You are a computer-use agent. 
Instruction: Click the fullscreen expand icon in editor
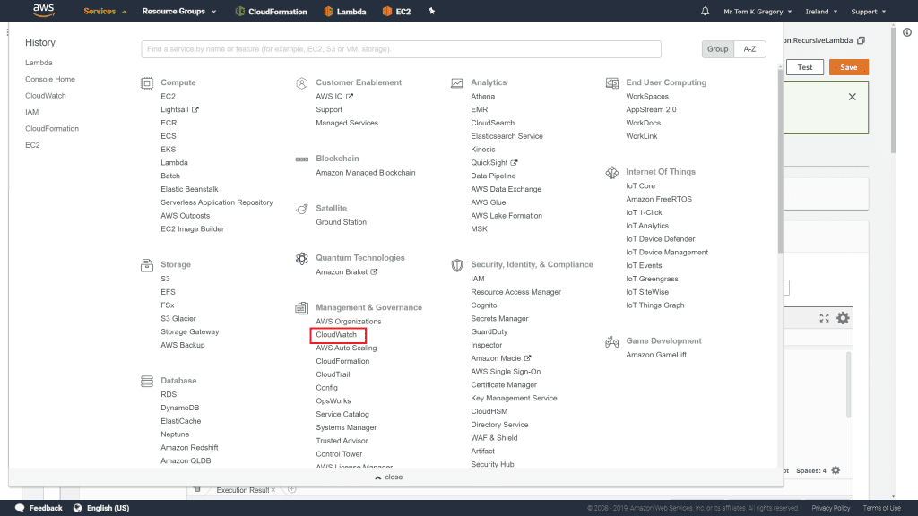pos(825,318)
